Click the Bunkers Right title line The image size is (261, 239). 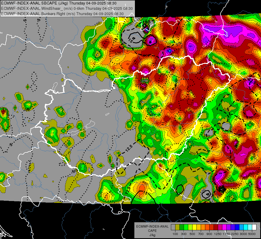tap(62, 14)
